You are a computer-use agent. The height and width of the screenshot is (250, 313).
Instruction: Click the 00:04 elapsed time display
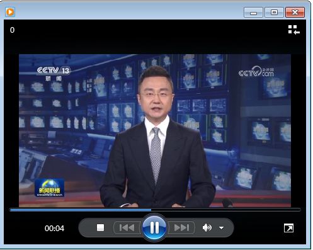coord(54,229)
